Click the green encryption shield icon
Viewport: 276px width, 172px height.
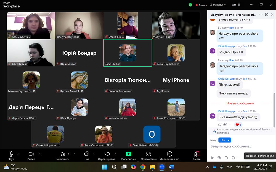coord(190,5)
